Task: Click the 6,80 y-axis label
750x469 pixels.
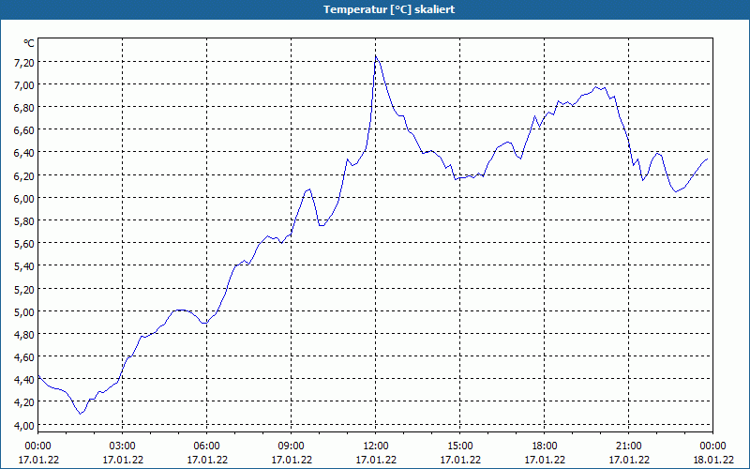Action: [24, 108]
